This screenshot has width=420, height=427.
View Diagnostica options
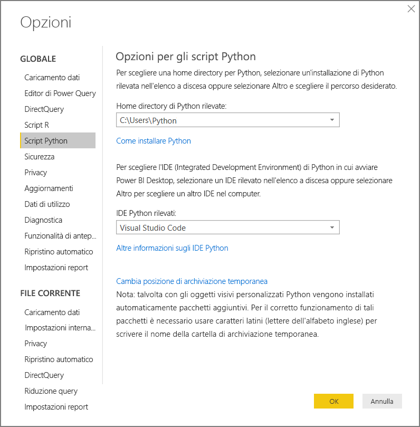42,220
